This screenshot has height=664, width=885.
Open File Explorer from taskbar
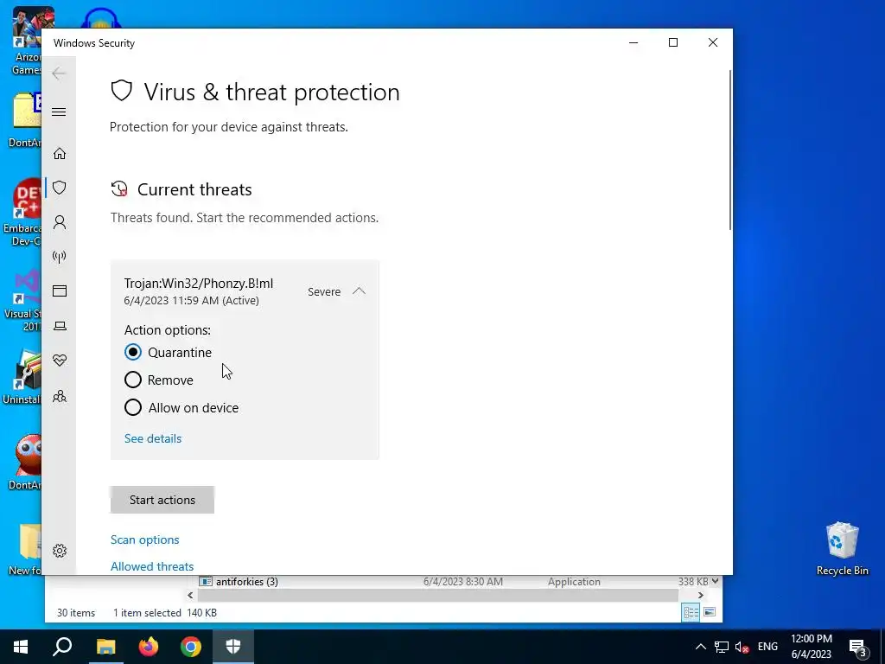point(105,647)
